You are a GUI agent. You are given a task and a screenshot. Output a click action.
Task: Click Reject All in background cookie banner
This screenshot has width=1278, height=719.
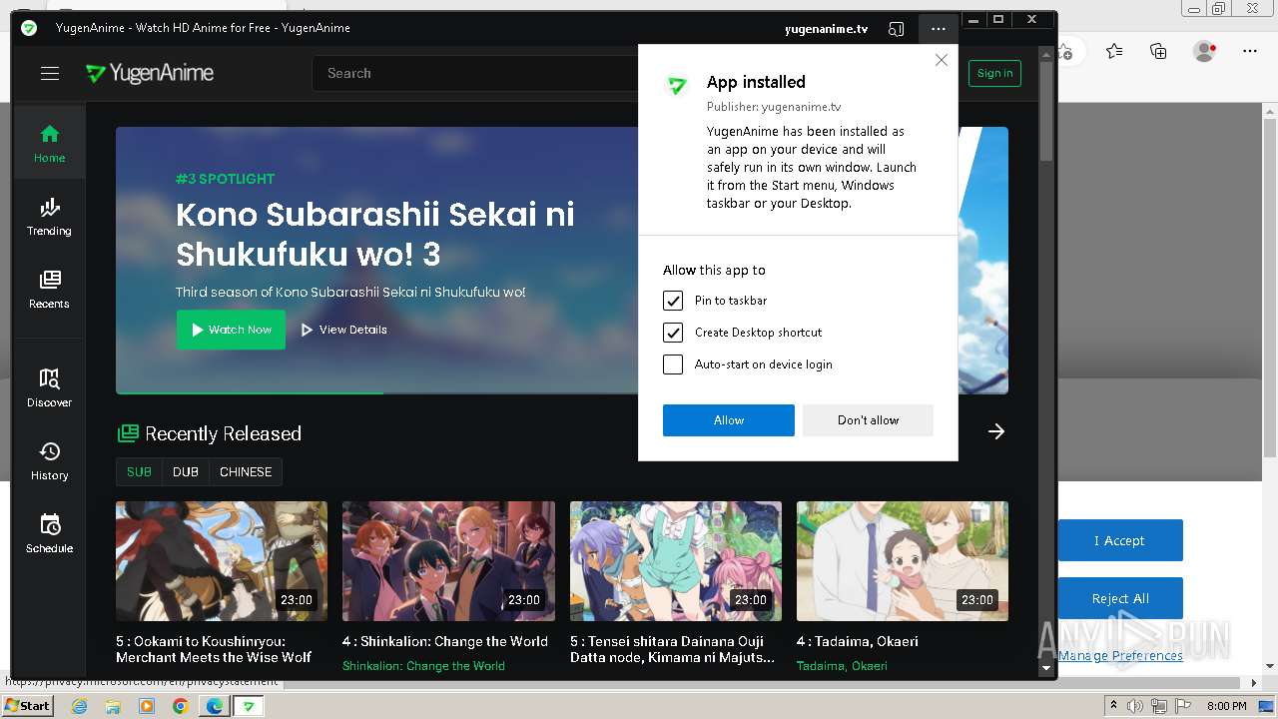click(1120, 598)
